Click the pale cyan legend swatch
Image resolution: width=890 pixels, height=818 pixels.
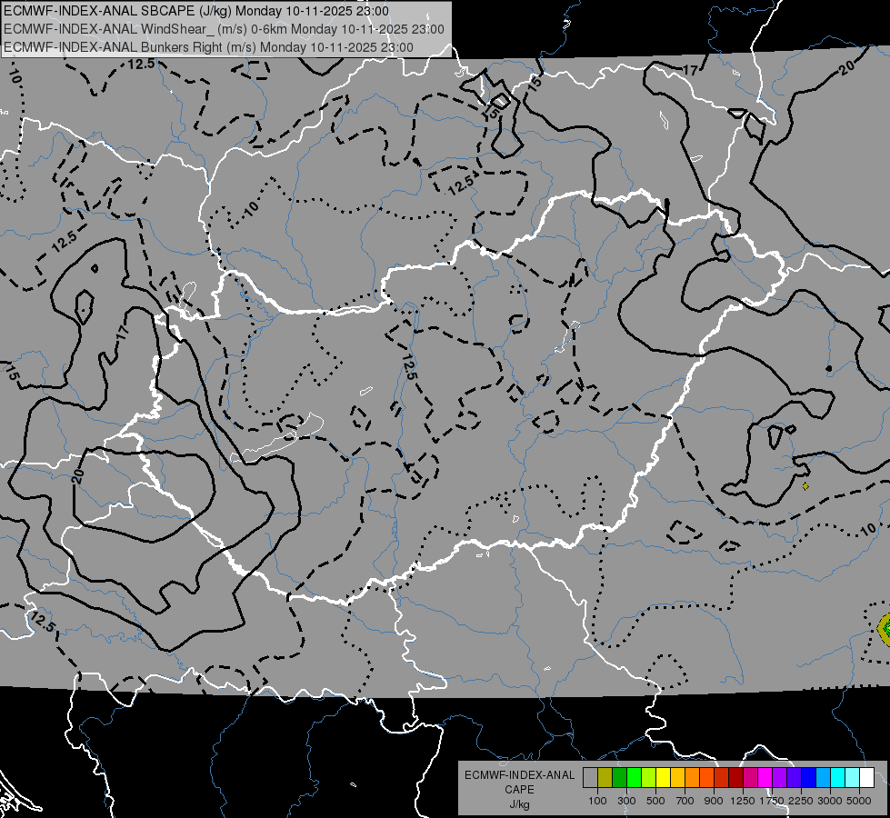coord(853,777)
